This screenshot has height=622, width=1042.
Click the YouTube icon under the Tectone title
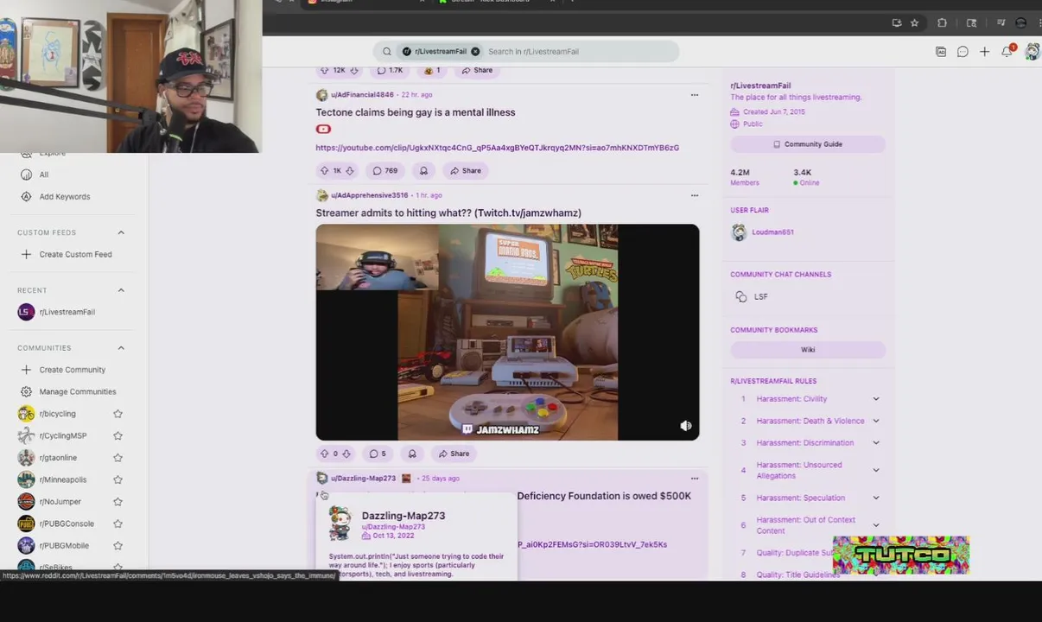click(323, 130)
